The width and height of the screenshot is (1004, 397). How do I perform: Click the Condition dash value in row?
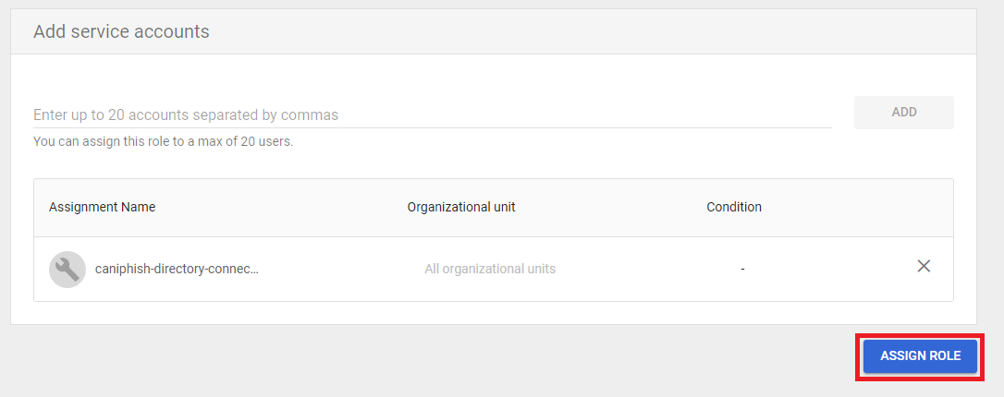point(742,270)
